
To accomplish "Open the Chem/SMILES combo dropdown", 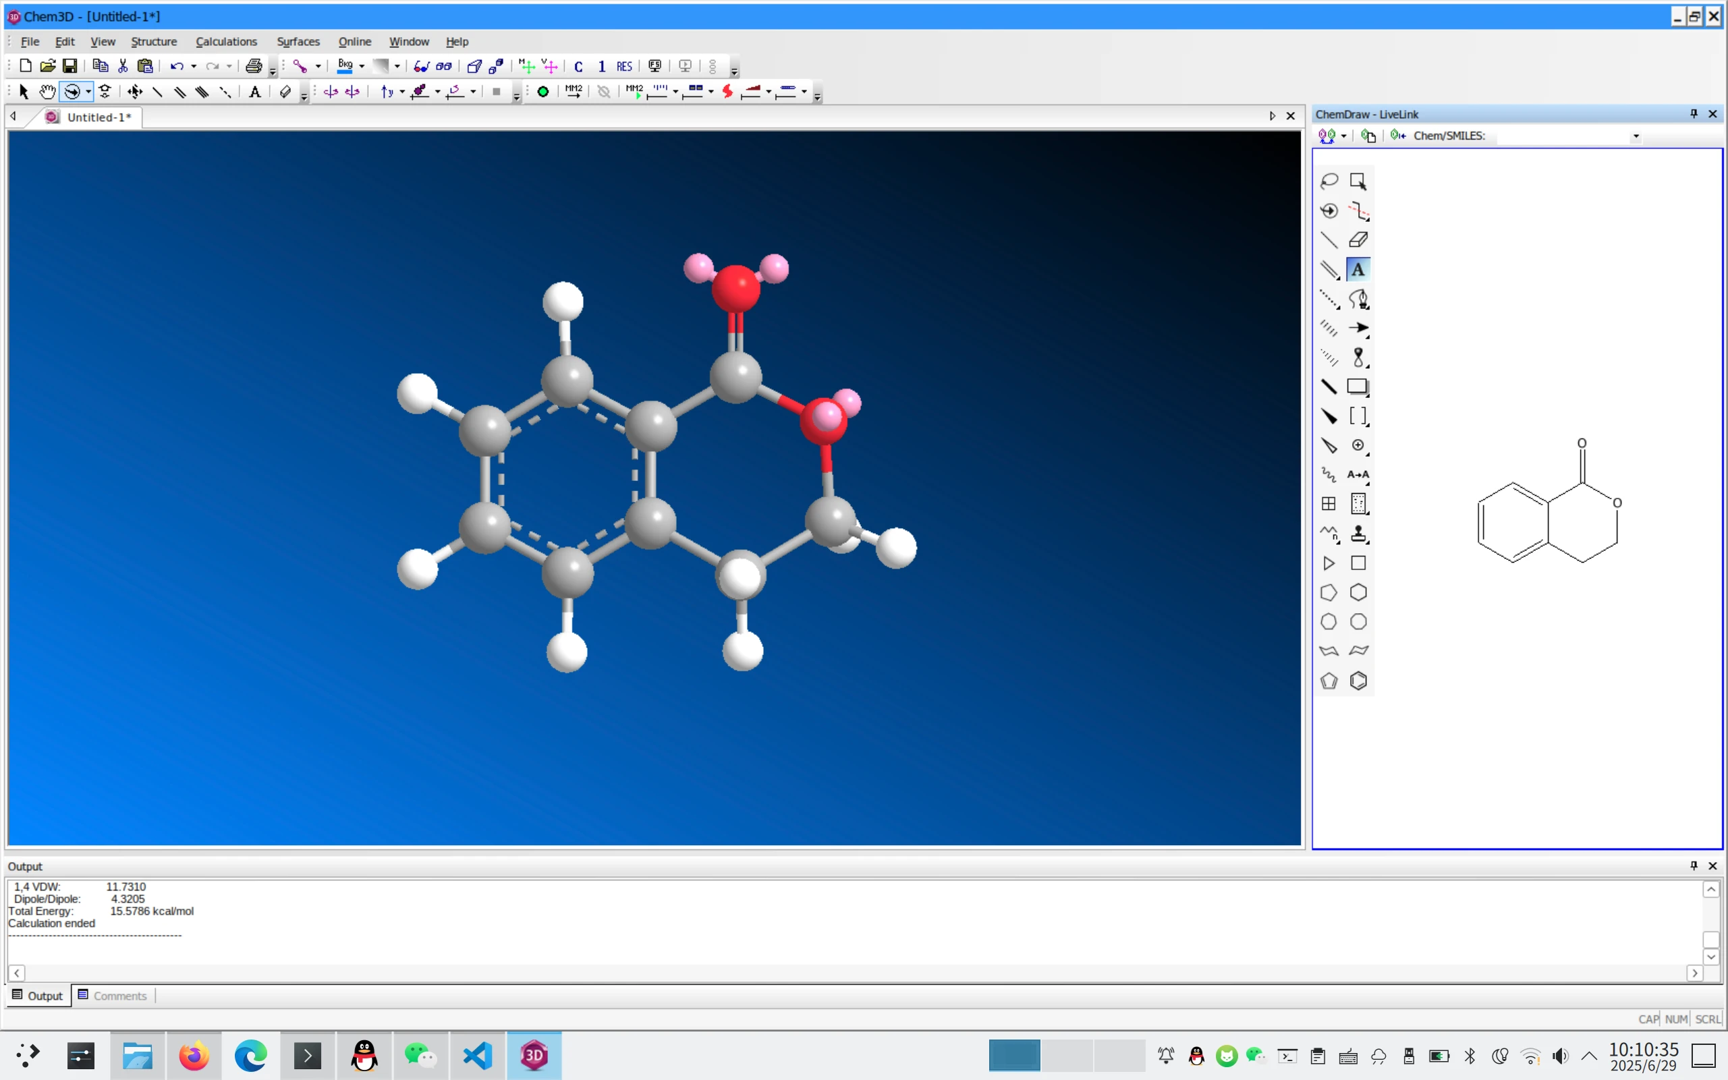I will [1636, 136].
